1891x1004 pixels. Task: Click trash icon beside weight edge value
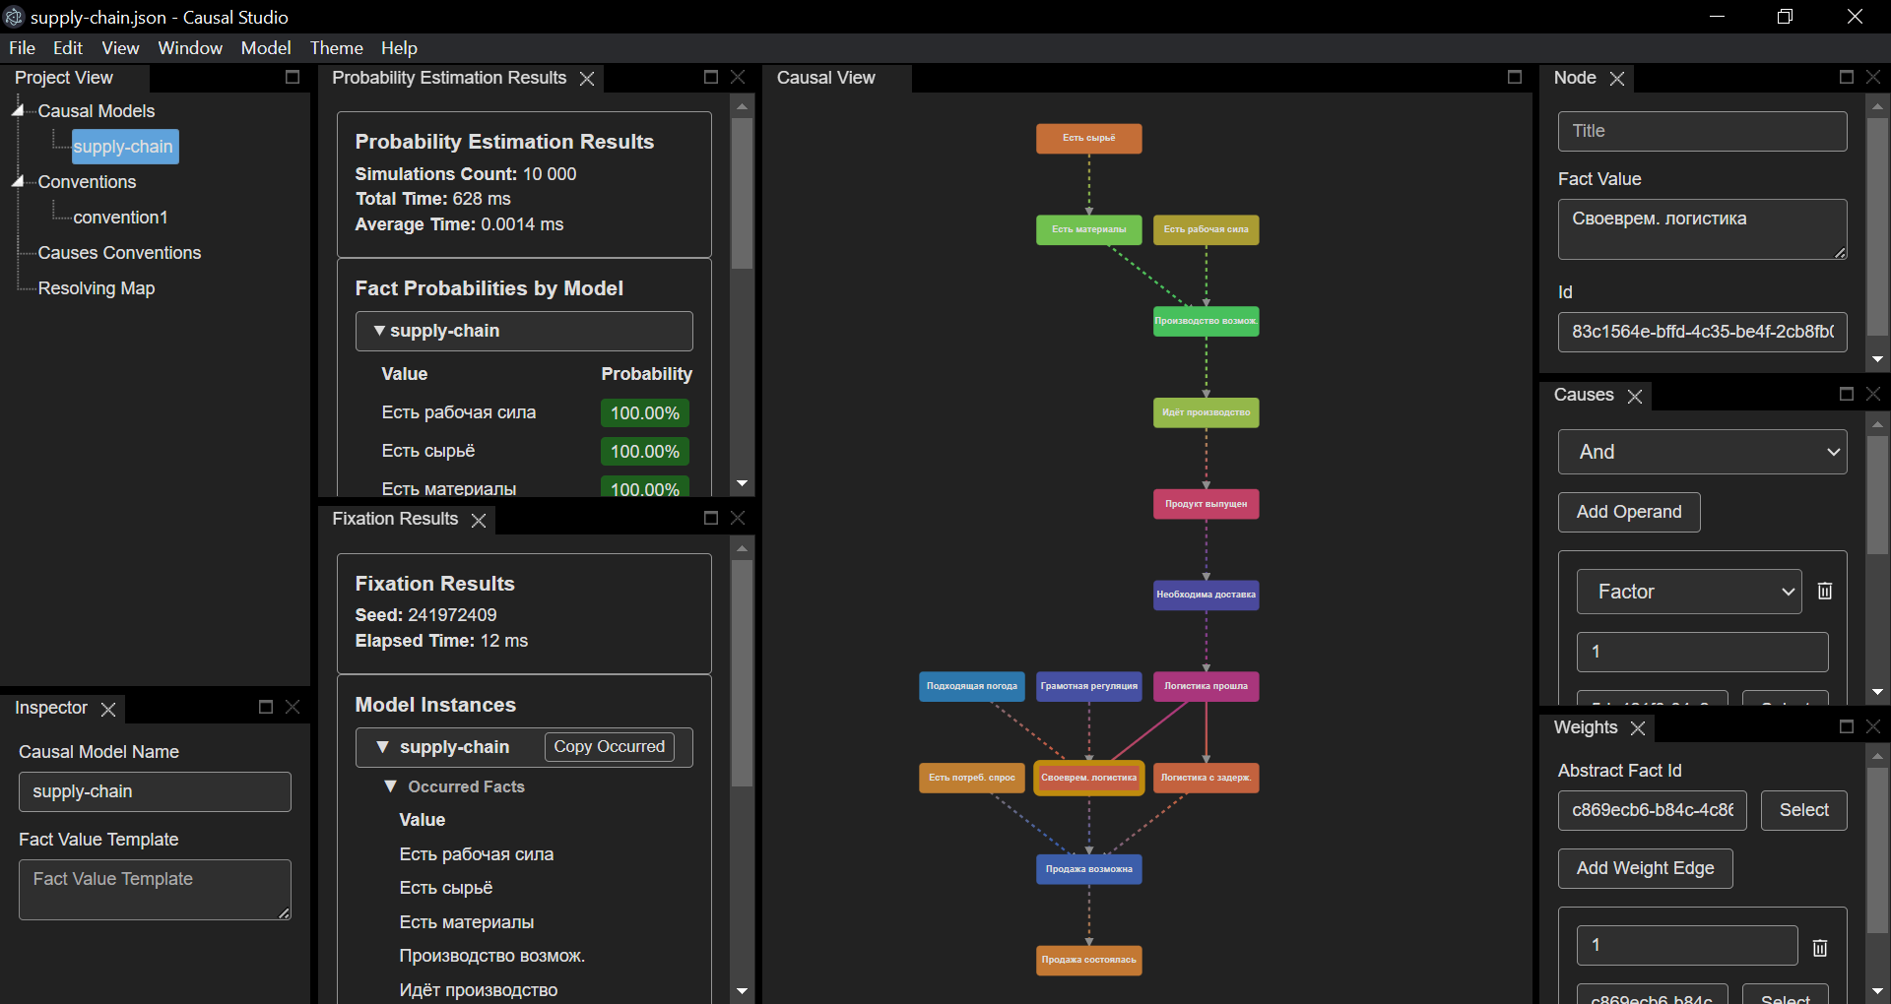tap(1819, 947)
